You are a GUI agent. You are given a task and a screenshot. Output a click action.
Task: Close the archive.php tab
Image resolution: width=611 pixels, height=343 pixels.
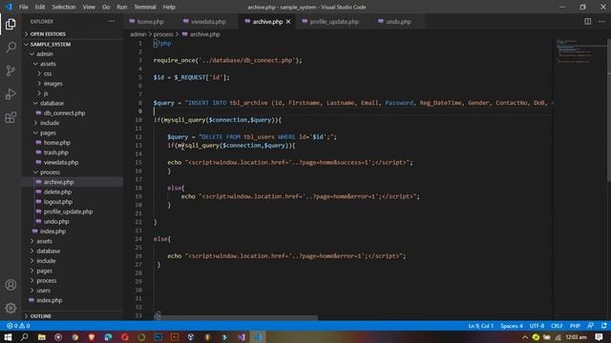pos(288,22)
